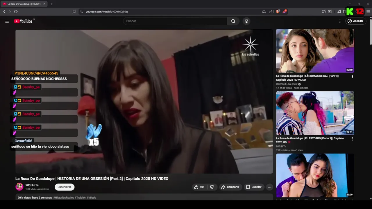The height and width of the screenshot is (209, 372).
Task: Bookmark this page icon
Action: (74, 12)
